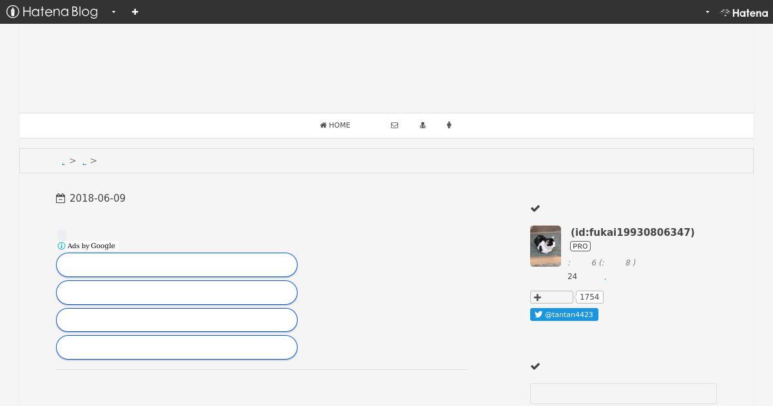The width and height of the screenshot is (773, 406).
Task: Open dropdown arrow beside Hatena Blog logo
Action: pyautogui.click(x=113, y=12)
